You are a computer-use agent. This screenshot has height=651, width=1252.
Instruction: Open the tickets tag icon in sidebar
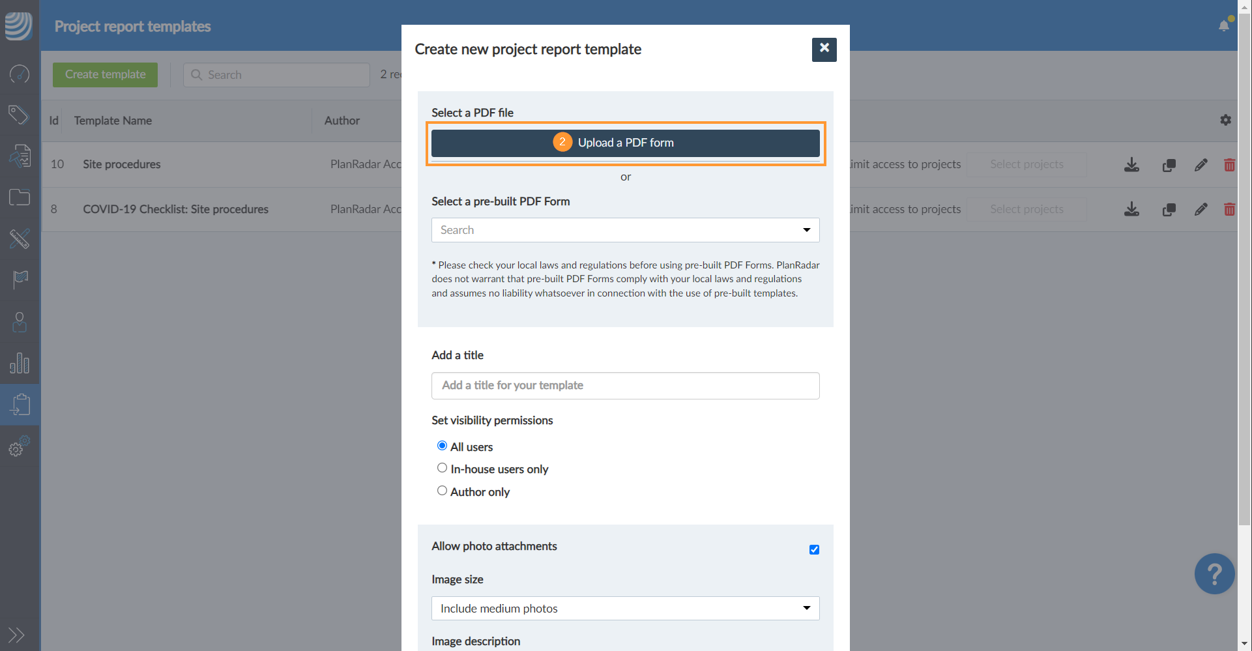19,115
